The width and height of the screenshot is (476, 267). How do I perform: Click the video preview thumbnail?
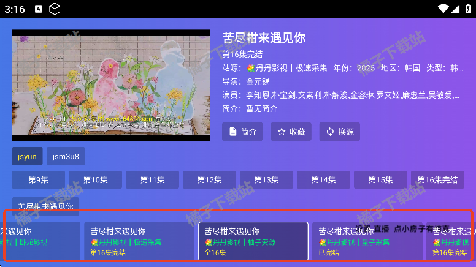click(111, 85)
